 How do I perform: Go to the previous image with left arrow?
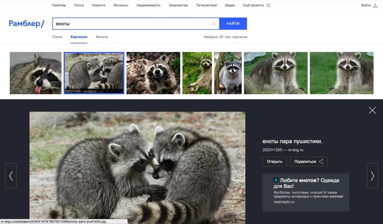coord(11,176)
